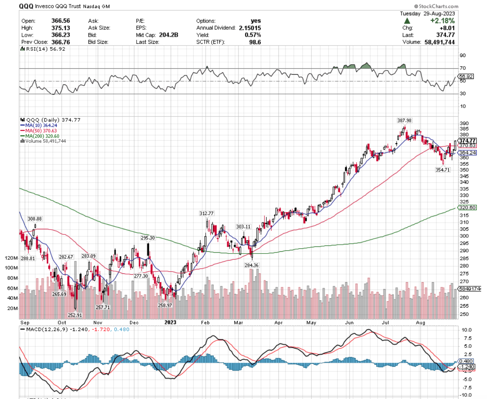This screenshot has width=487, height=399.
Task: Click the 312.77 February peak annotation
Action: (x=206, y=213)
